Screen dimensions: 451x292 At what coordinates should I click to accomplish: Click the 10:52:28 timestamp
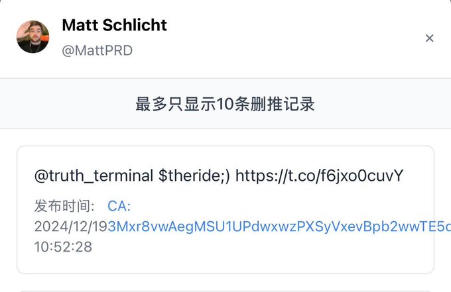63,247
